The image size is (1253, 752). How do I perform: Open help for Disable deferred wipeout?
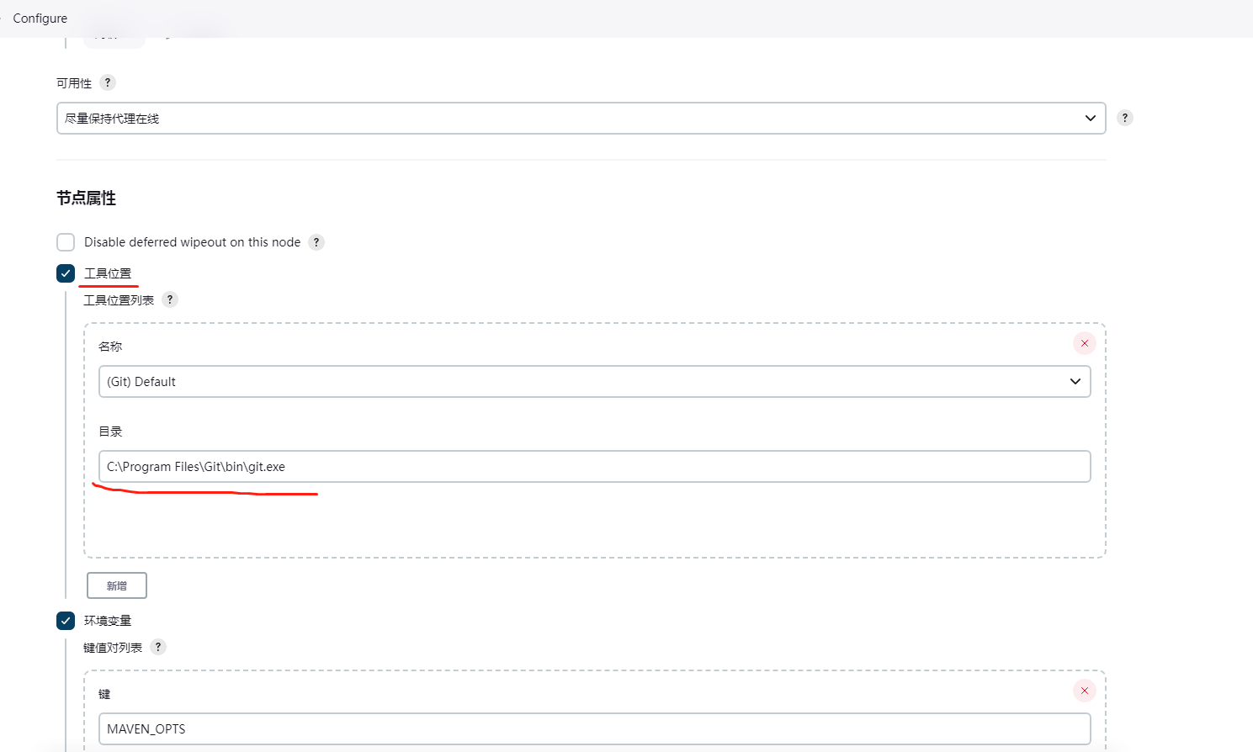(316, 242)
